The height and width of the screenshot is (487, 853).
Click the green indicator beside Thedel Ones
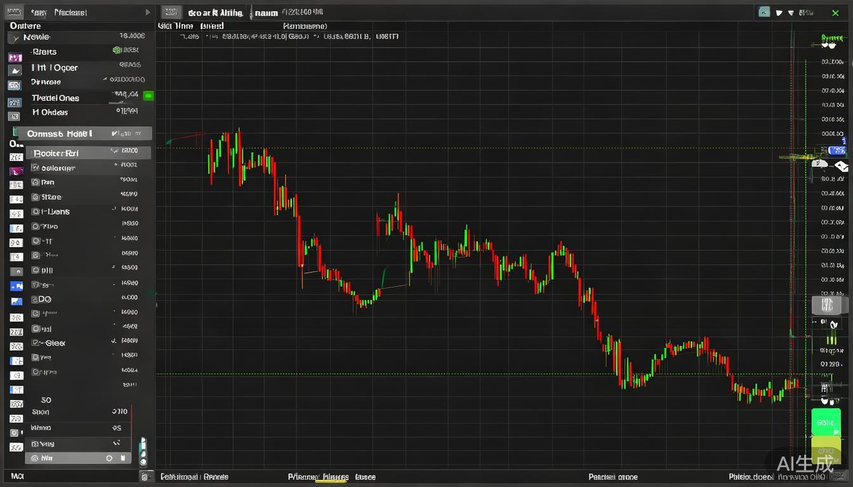149,96
